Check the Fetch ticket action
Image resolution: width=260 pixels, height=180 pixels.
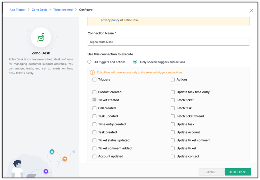coord(173,100)
